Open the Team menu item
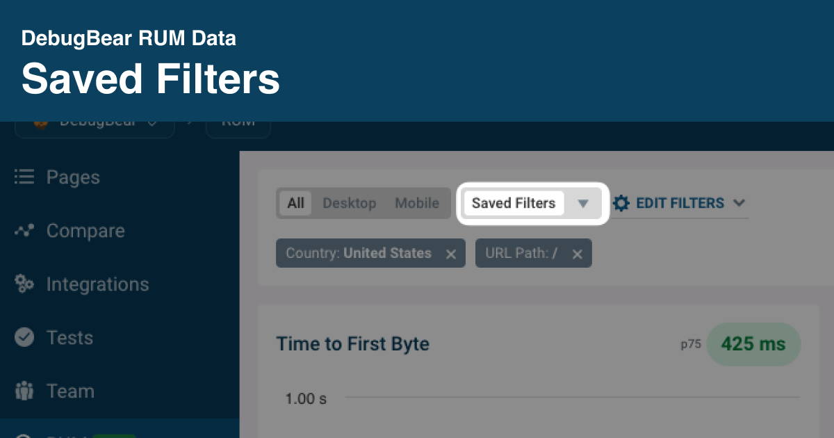The height and width of the screenshot is (438, 834). click(x=70, y=391)
